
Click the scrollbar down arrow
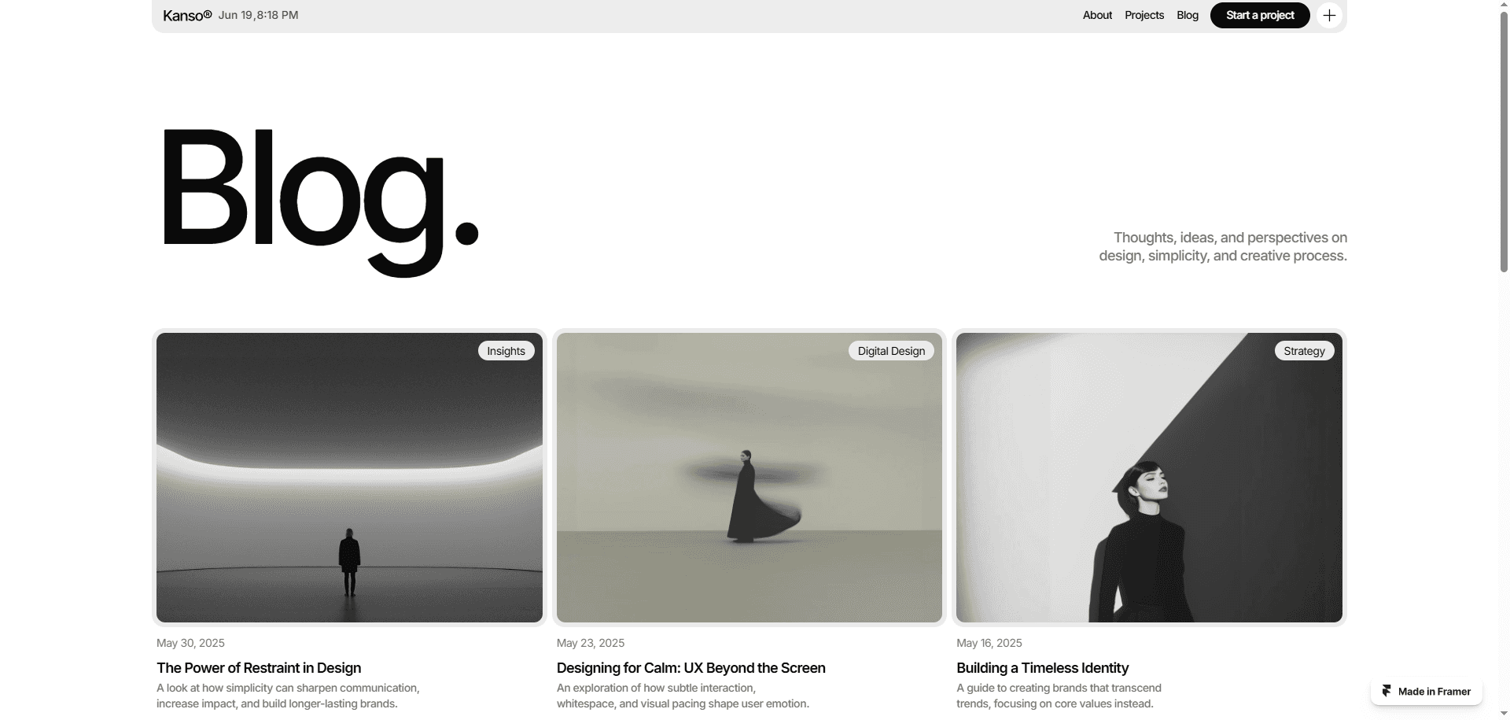click(1504, 714)
